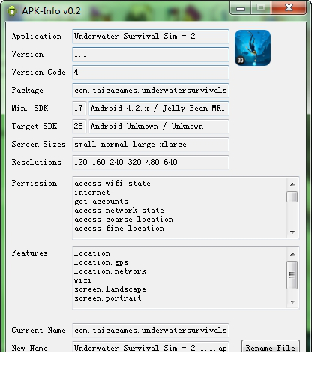Click the Features list scrollbar thumb
312x365 pixels.
(292, 275)
